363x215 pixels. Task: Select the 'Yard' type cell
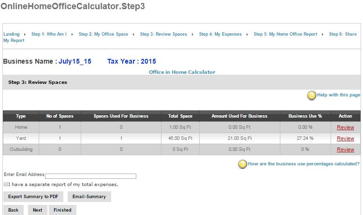[21, 138]
